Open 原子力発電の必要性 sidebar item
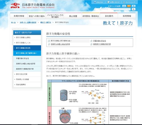Image resolution: width=142 pixels, height=125 pixels. pyautogui.click(x=27, y=37)
